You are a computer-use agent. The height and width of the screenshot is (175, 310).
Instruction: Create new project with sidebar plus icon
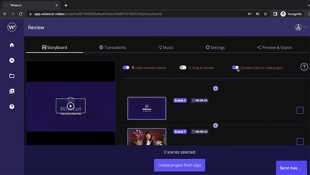(x=12, y=60)
